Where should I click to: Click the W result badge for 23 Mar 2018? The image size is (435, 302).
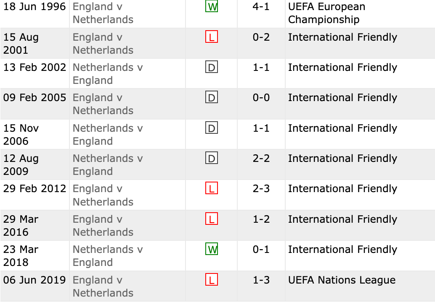pyautogui.click(x=212, y=250)
